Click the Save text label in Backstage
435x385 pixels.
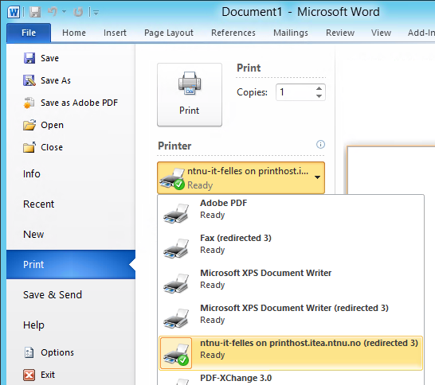point(49,58)
